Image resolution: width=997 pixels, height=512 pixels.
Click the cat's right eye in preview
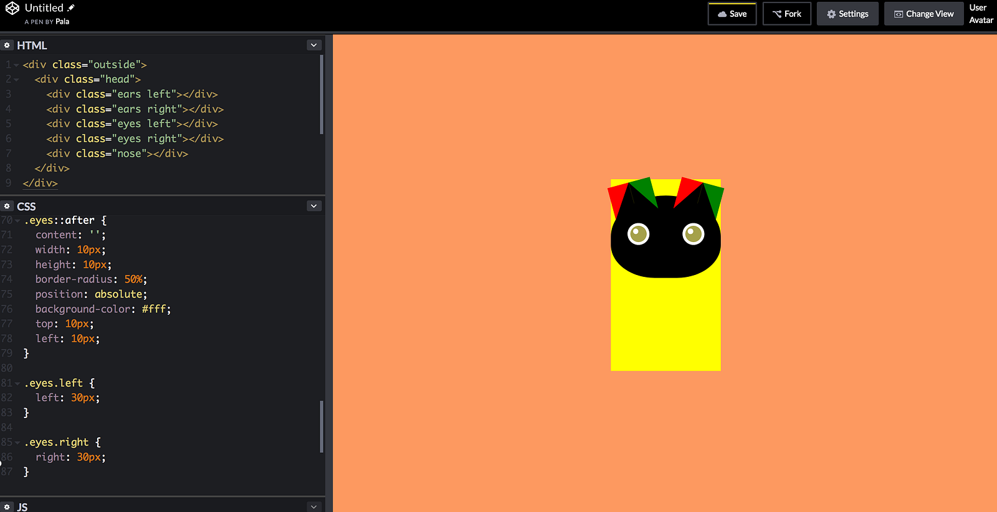coord(693,235)
